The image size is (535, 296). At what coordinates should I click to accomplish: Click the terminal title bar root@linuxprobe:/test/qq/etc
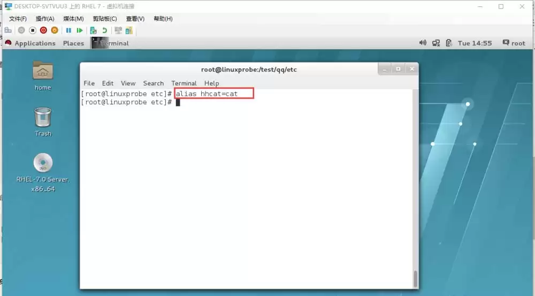point(249,69)
